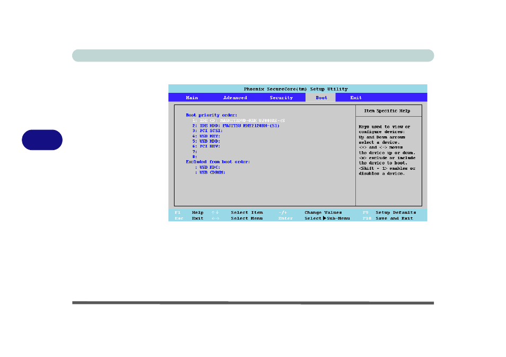This screenshot has width=506, height=357.
Task: Click F10 Save and Exit in the footer
Action: [x=388, y=218]
